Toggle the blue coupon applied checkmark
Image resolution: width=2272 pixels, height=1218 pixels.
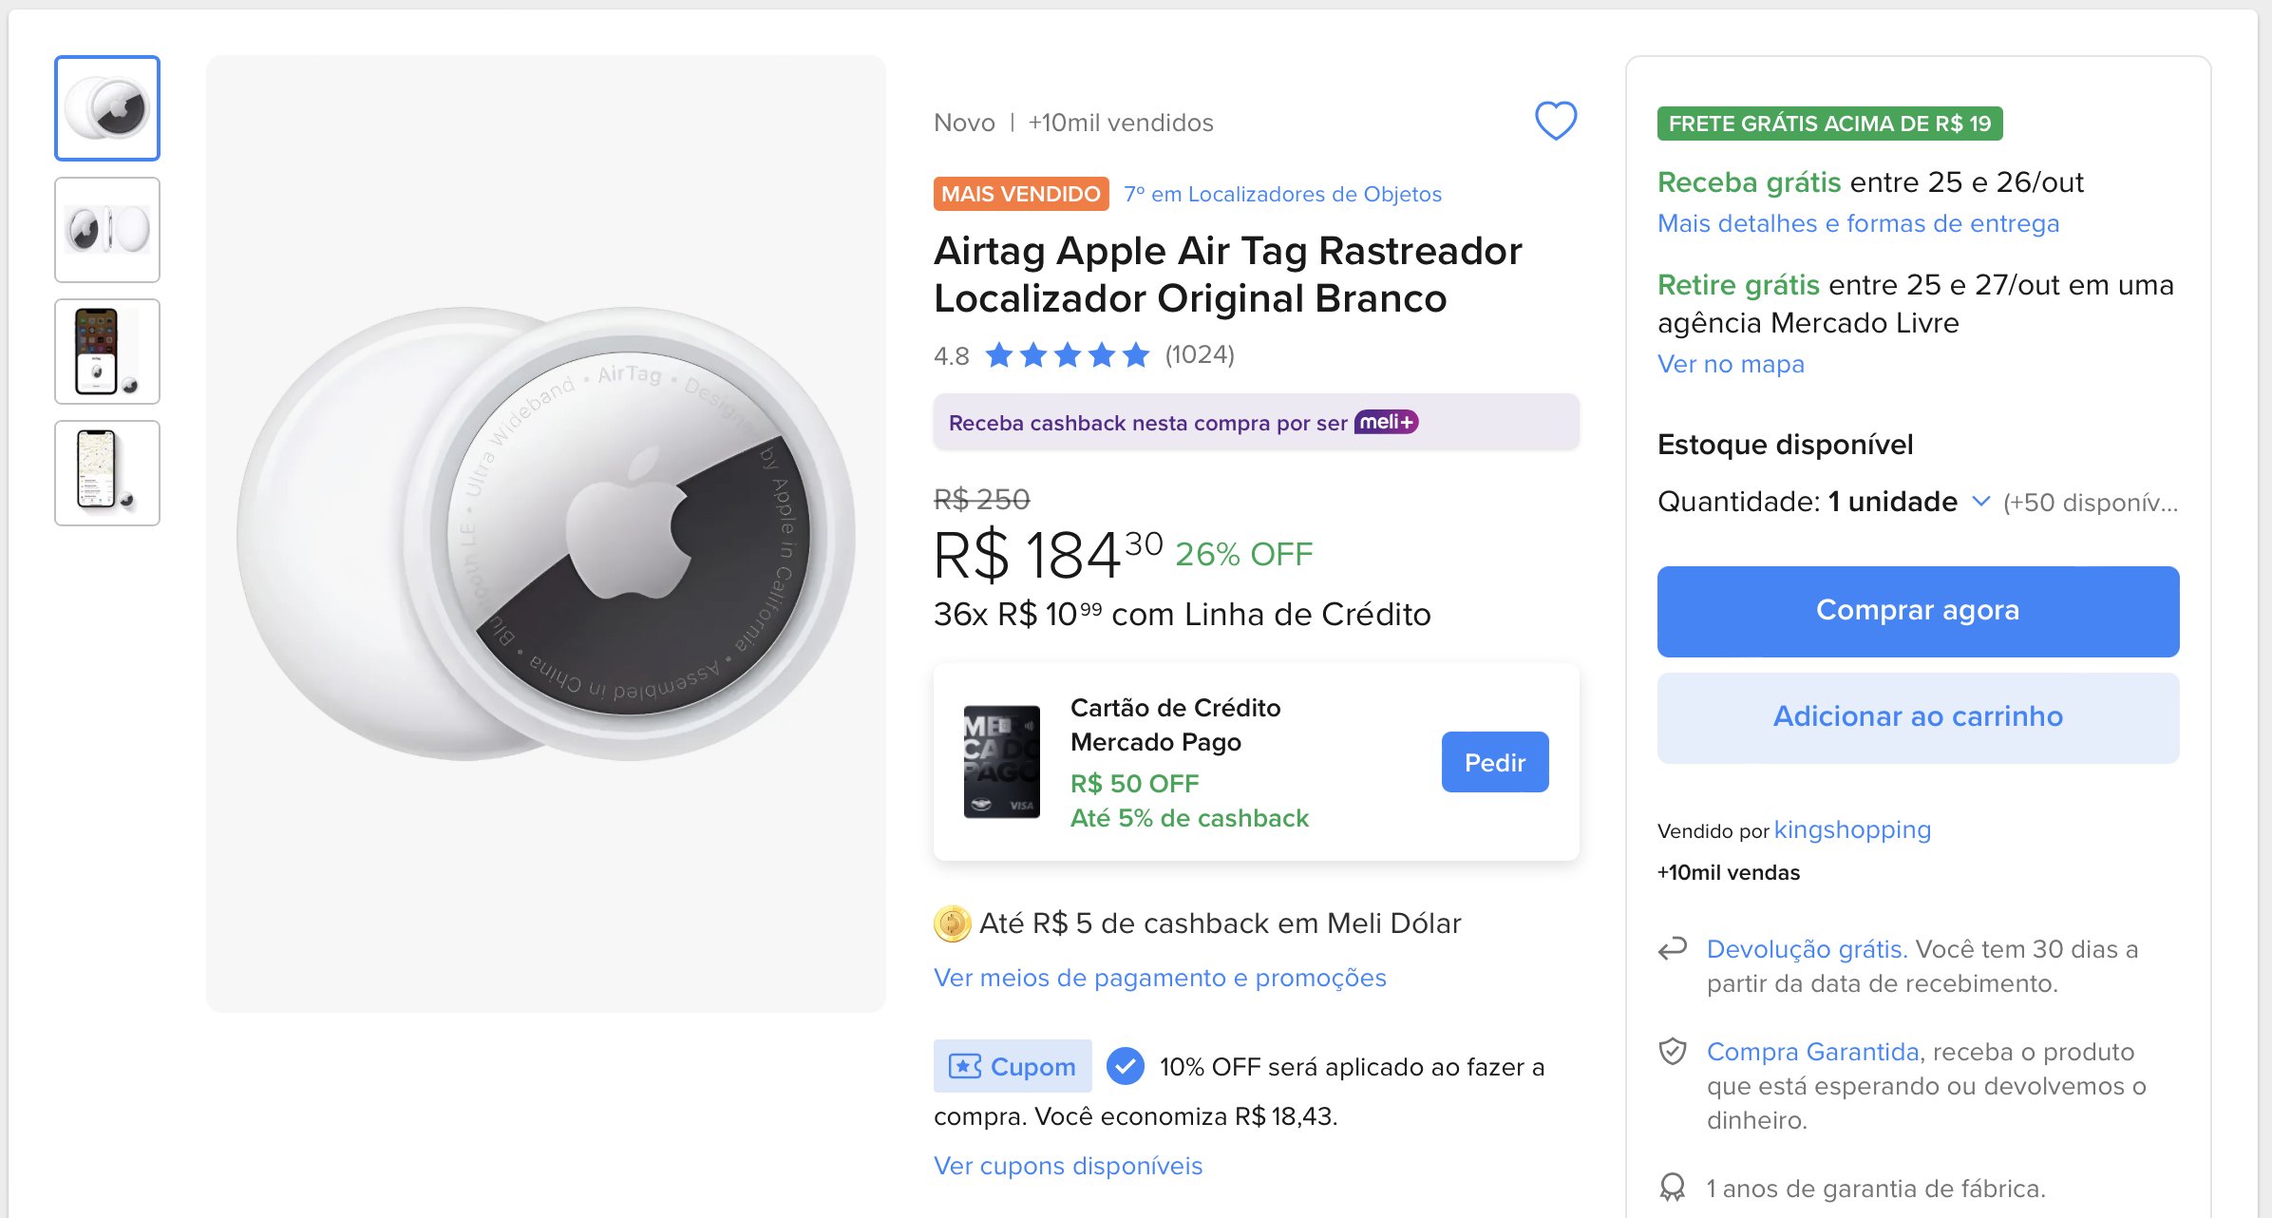[x=1126, y=1066]
